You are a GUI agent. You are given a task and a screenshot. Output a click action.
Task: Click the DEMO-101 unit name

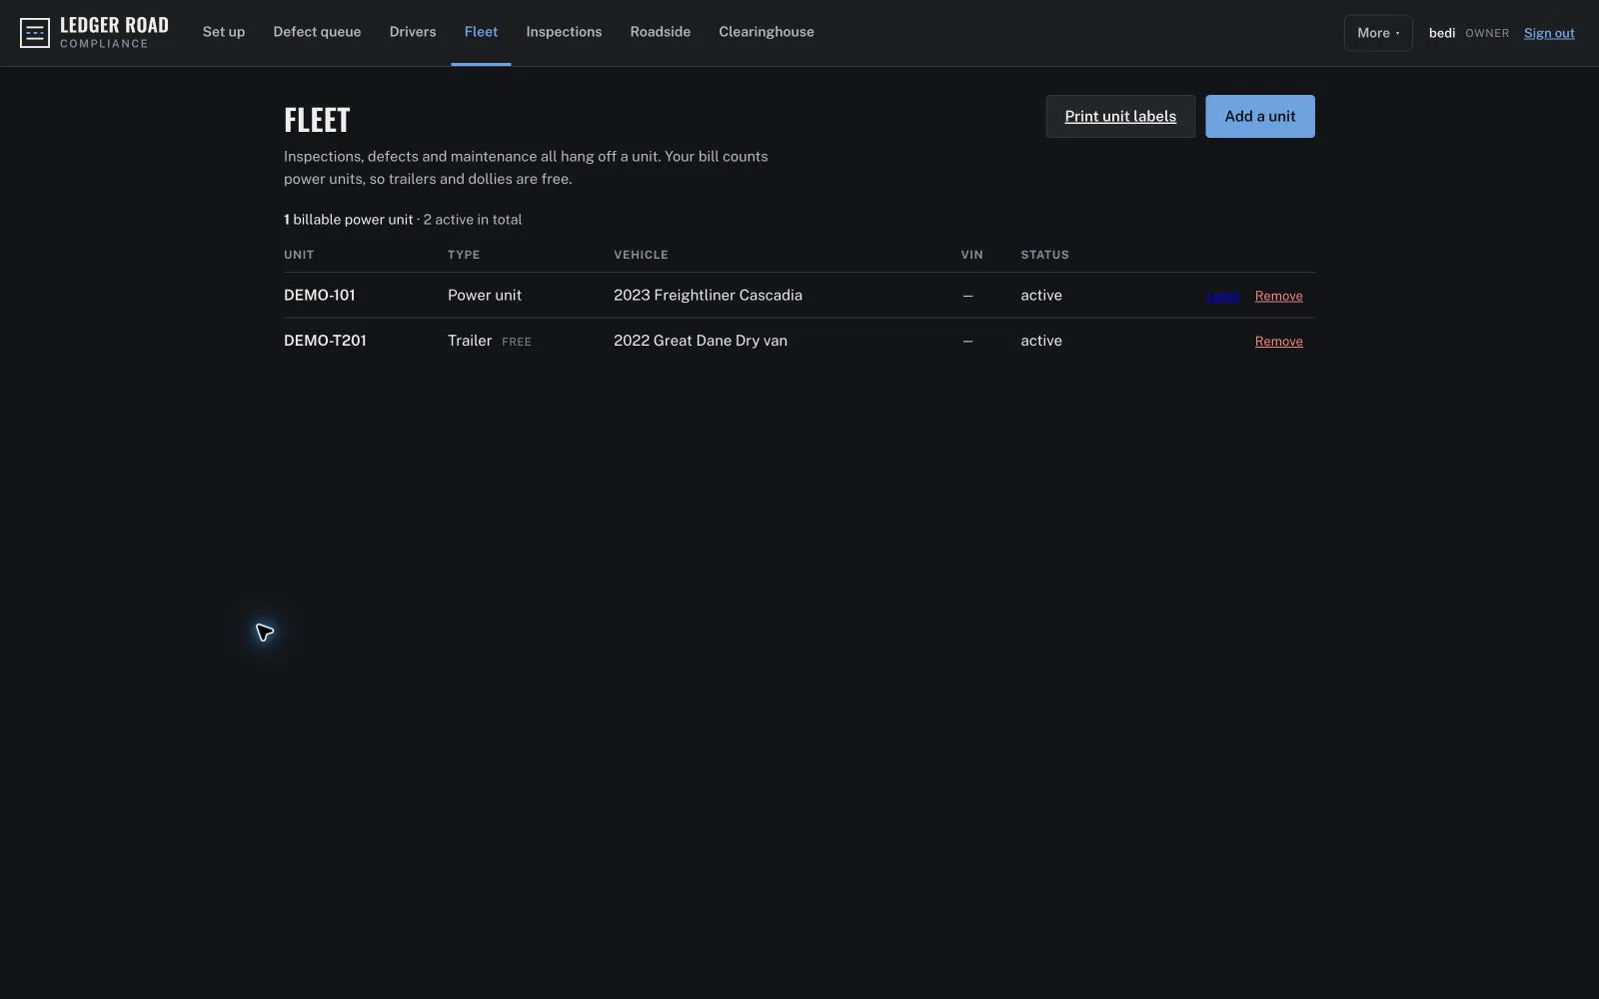click(320, 296)
